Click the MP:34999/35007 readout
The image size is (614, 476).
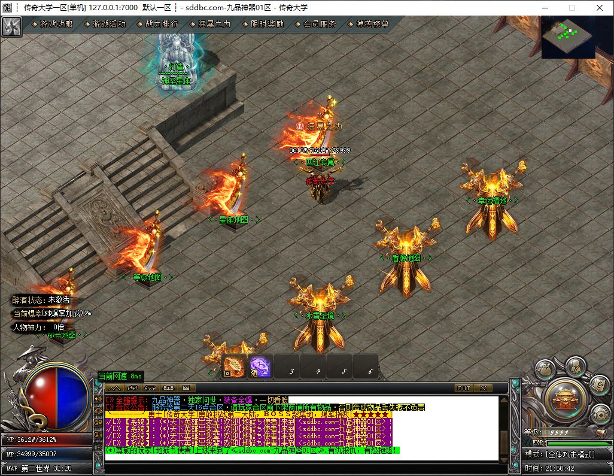[x=32, y=454]
